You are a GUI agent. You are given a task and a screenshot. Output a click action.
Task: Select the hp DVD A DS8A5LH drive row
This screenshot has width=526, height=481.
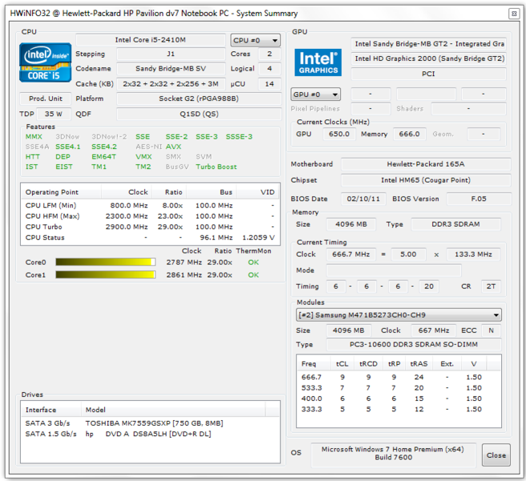pos(150,434)
